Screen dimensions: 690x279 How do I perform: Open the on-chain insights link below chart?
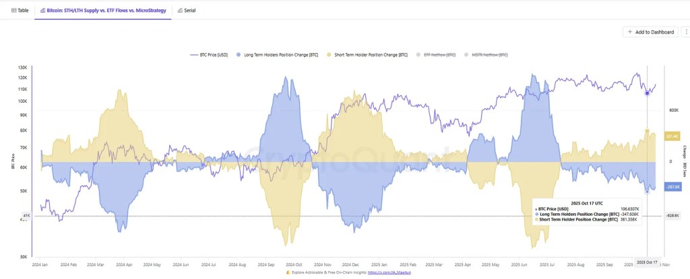(385, 273)
